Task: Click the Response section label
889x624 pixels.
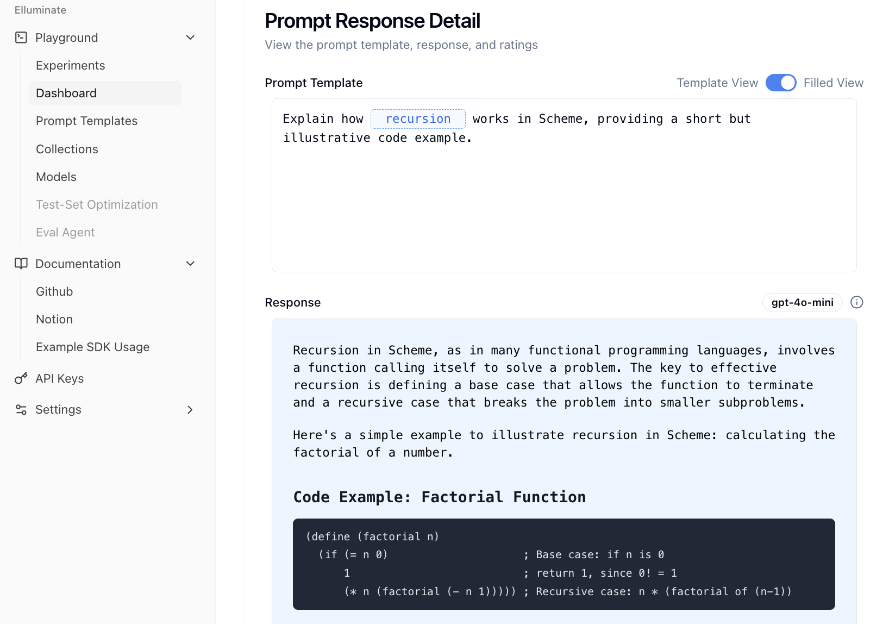Action: pos(293,302)
